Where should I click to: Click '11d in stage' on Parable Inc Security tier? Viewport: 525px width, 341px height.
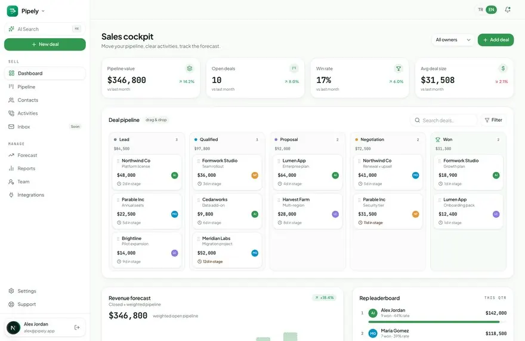tap(370, 223)
